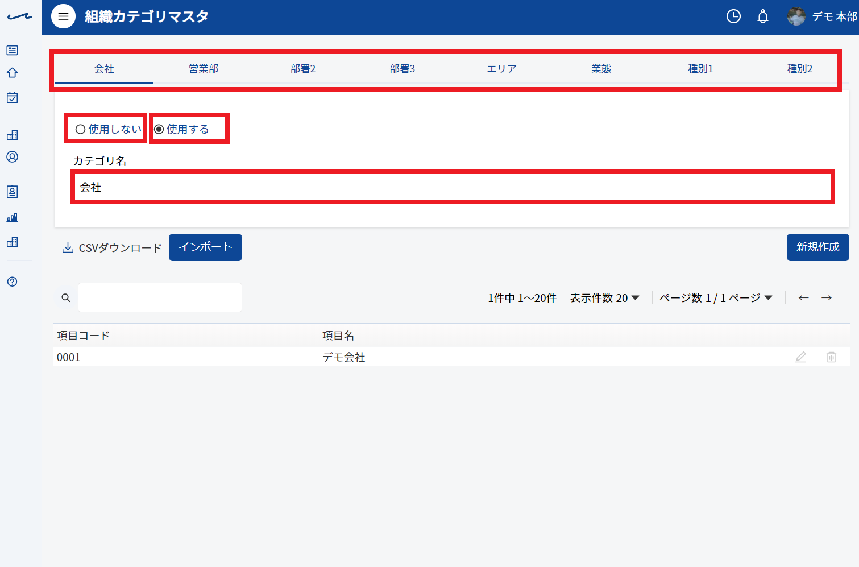Open the calendar check icon in sidebar
859x567 pixels.
[x=12, y=97]
